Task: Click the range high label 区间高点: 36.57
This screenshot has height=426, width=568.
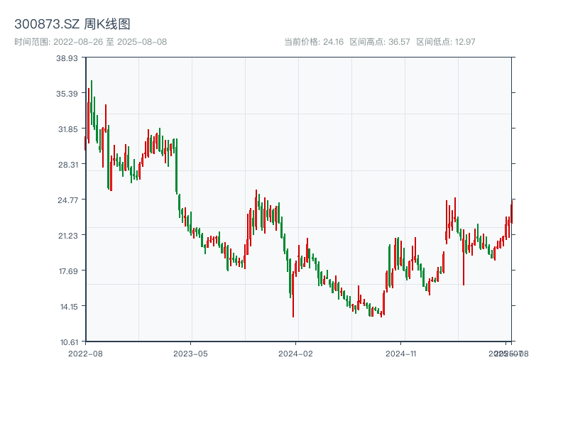Action: click(380, 42)
